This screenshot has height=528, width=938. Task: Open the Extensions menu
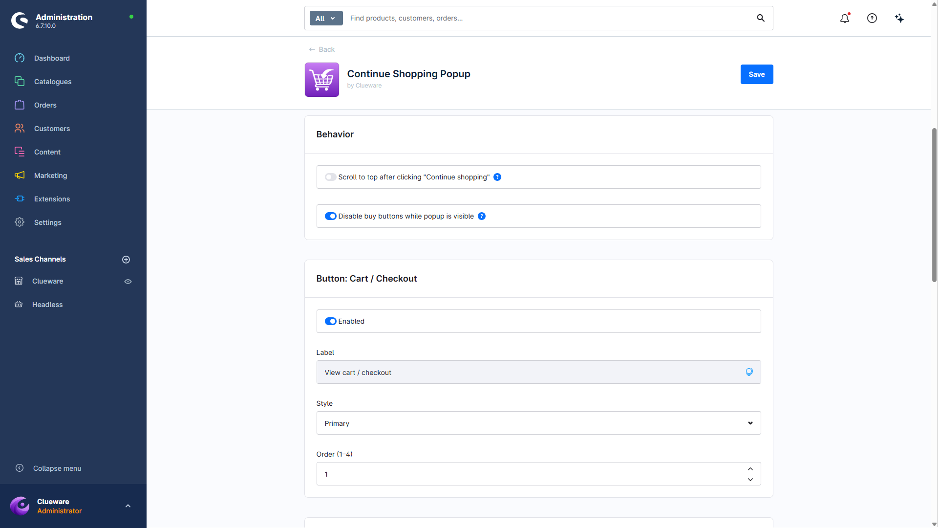pos(52,199)
